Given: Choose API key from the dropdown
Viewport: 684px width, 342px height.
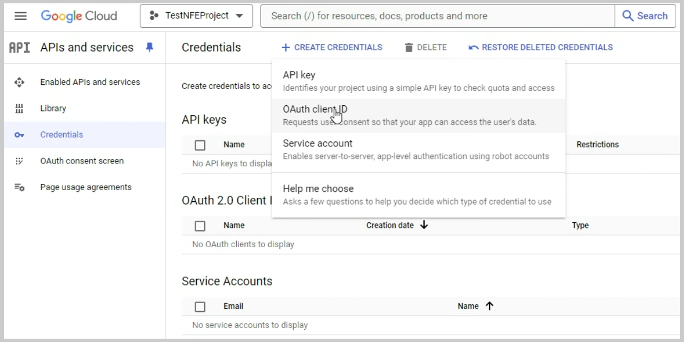Looking at the screenshot, I should click(x=418, y=81).
